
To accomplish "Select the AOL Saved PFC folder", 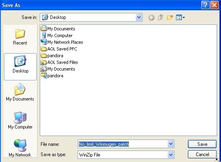I will [59, 49].
